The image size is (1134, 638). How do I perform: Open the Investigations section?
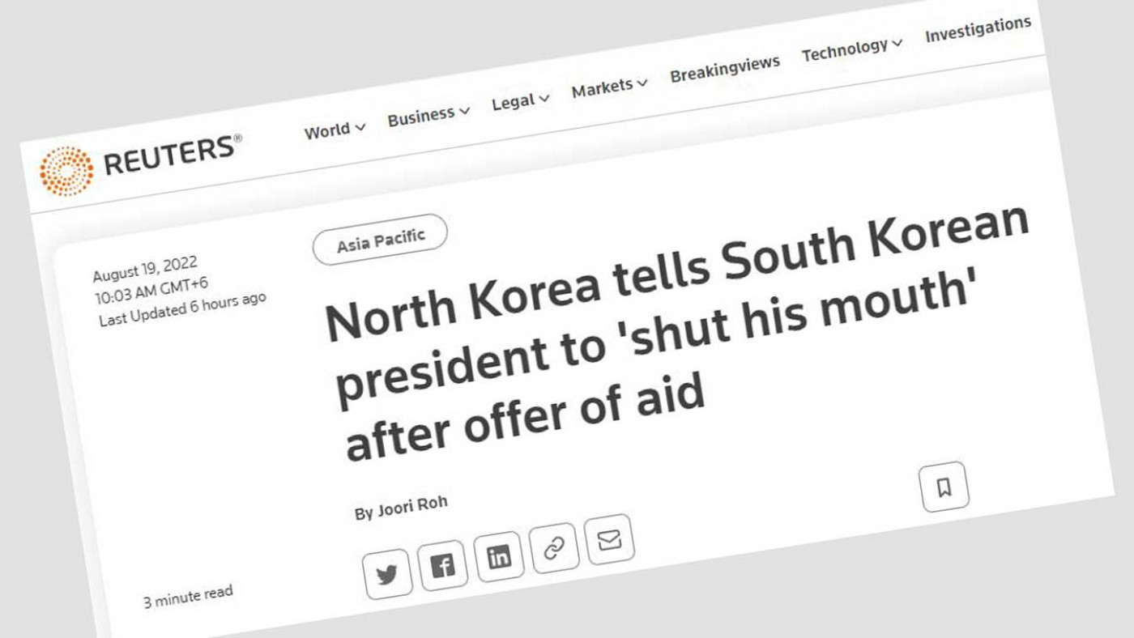[x=978, y=30]
